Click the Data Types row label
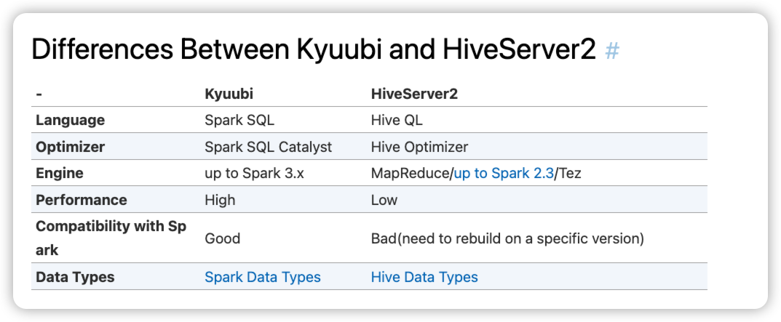The image size is (781, 322). click(75, 277)
